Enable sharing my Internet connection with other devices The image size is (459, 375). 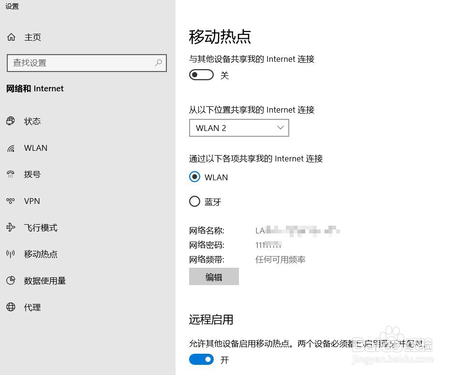click(201, 74)
